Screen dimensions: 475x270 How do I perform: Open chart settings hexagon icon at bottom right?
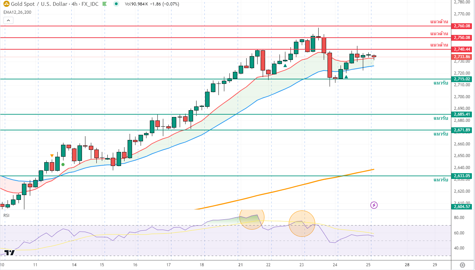coord(462,265)
